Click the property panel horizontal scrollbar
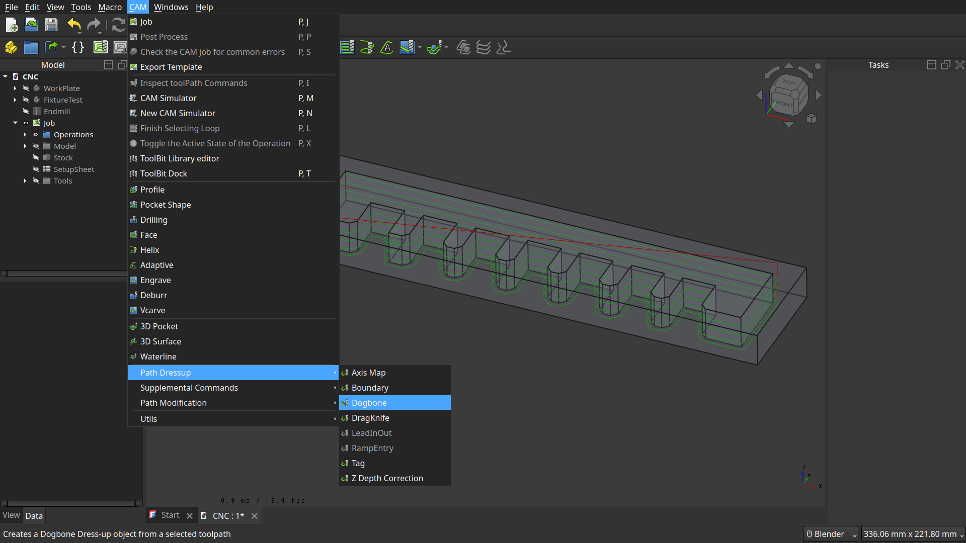Viewport: 966px width, 543px height. click(71, 503)
